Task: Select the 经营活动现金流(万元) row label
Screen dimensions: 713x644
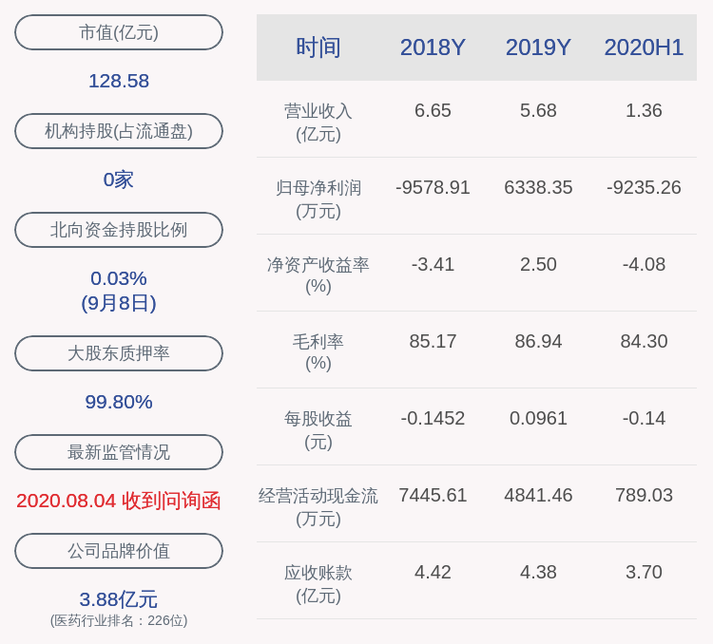Action: coord(318,507)
